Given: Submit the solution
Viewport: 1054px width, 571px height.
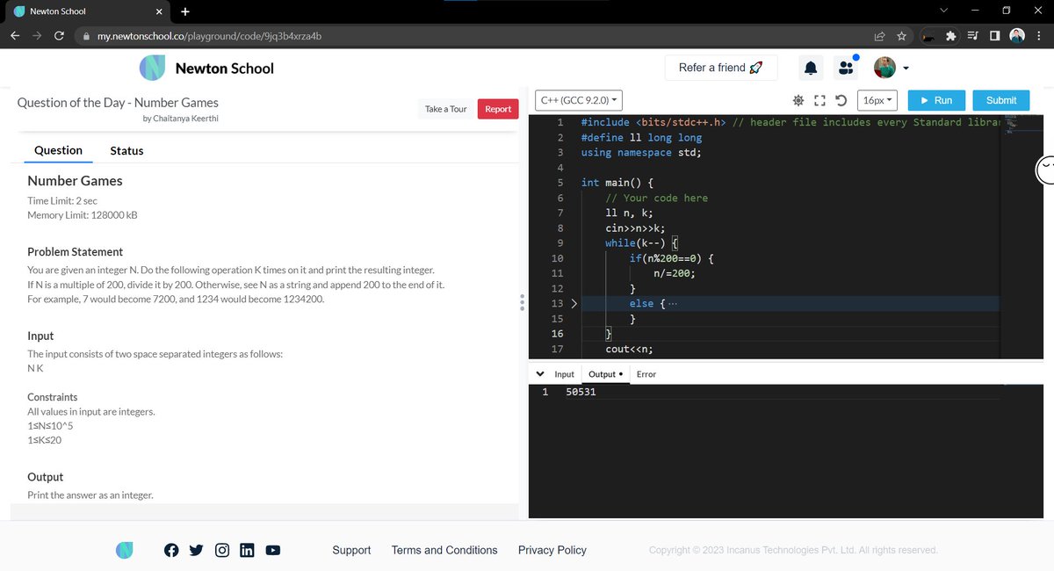Looking at the screenshot, I should (x=1001, y=100).
